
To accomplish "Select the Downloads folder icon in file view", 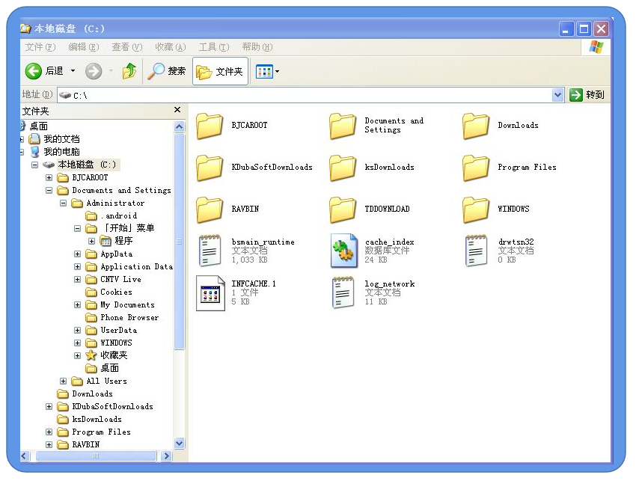I will [476, 126].
